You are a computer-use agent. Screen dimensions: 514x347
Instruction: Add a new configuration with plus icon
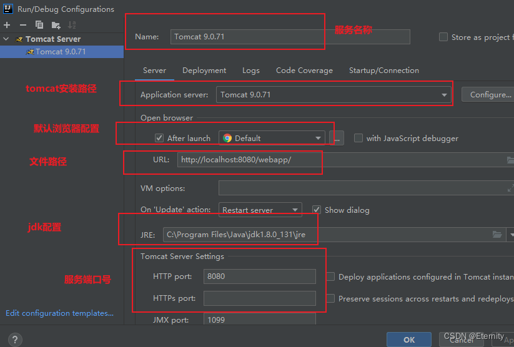click(7, 25)
